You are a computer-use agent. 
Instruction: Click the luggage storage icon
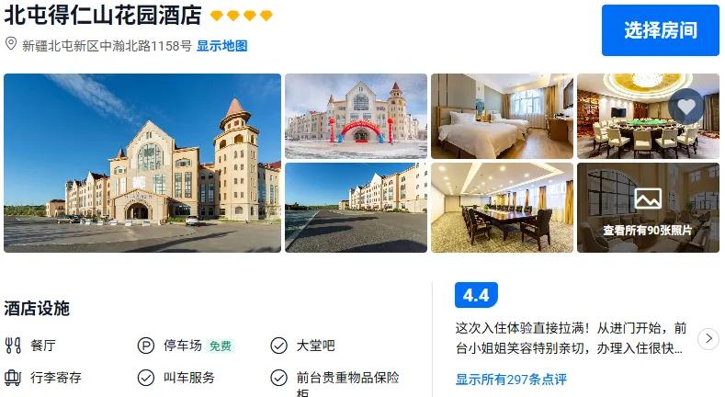pos(13,378)
